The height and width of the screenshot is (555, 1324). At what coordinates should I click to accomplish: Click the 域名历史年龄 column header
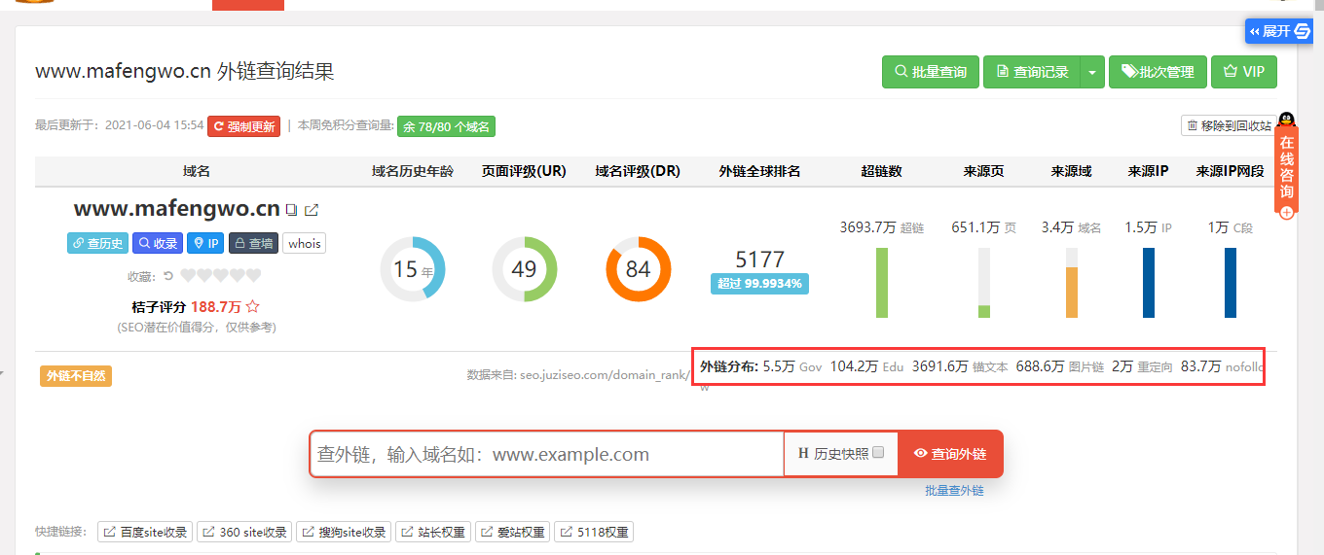[x=413, y=171]
